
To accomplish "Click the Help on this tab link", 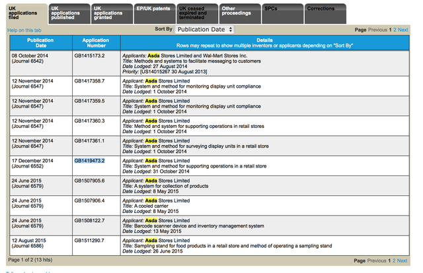I will [24, 30].
